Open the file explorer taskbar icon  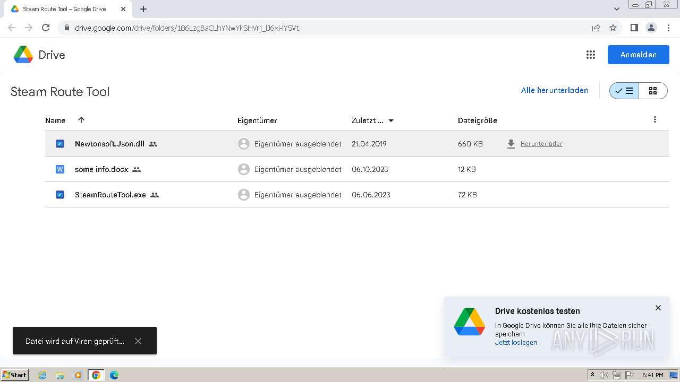click(60, 375)
